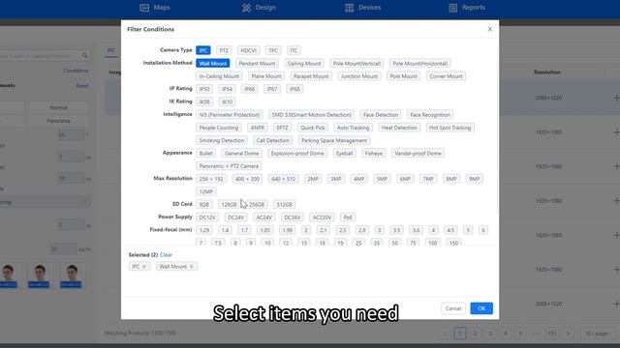Add first product row with plus icon
This screenshot has width=620, height=348.
point(616,98)
